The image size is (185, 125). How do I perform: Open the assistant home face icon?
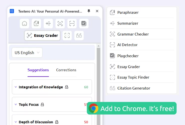pyautogui.click(x=24, y=23)
